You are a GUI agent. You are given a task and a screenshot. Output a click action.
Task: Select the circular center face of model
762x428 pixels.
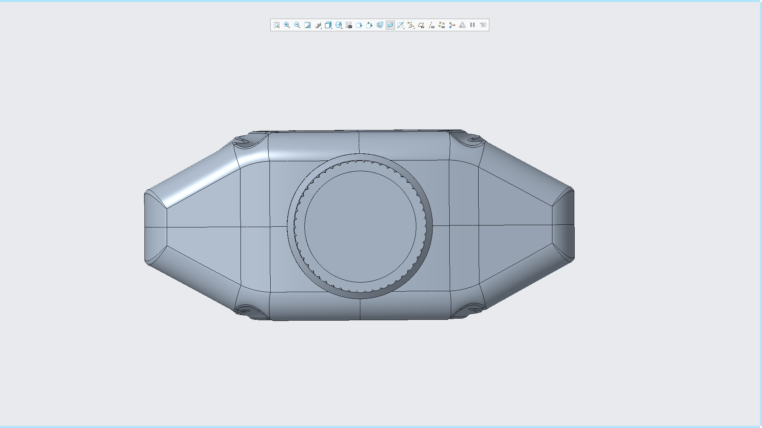pos(360,227)
